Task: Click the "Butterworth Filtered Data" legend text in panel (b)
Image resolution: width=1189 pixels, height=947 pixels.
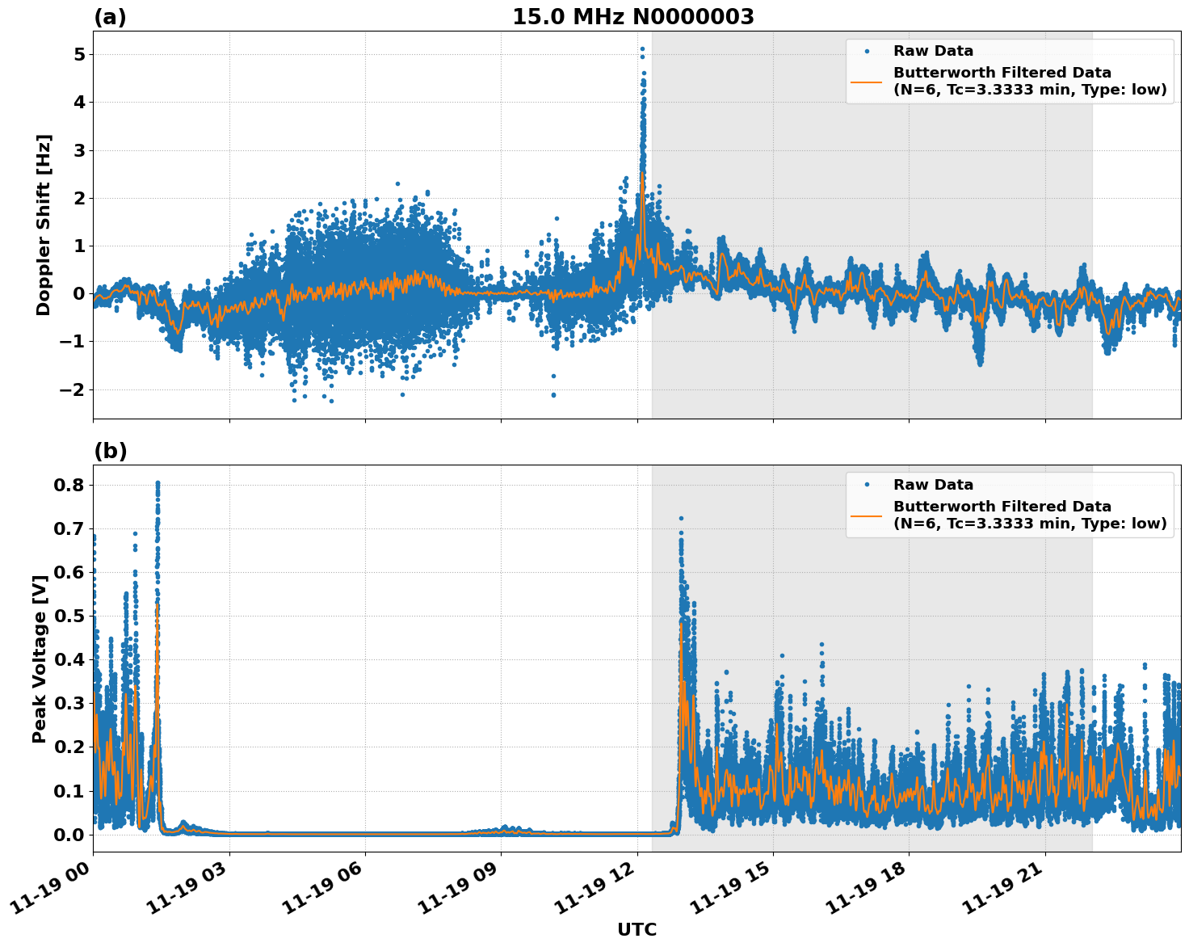Action: pos(1002,507)
